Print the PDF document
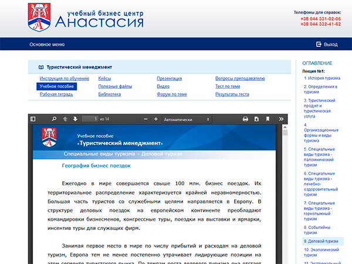Screen dimensions: 352x264 coord(246,119)
